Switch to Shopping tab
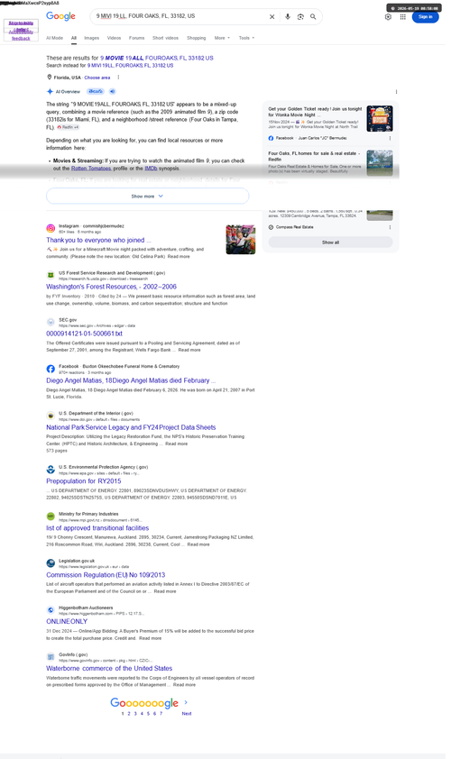Image resolution: width=451 pixels, height=759 pixels. point(197,38)
